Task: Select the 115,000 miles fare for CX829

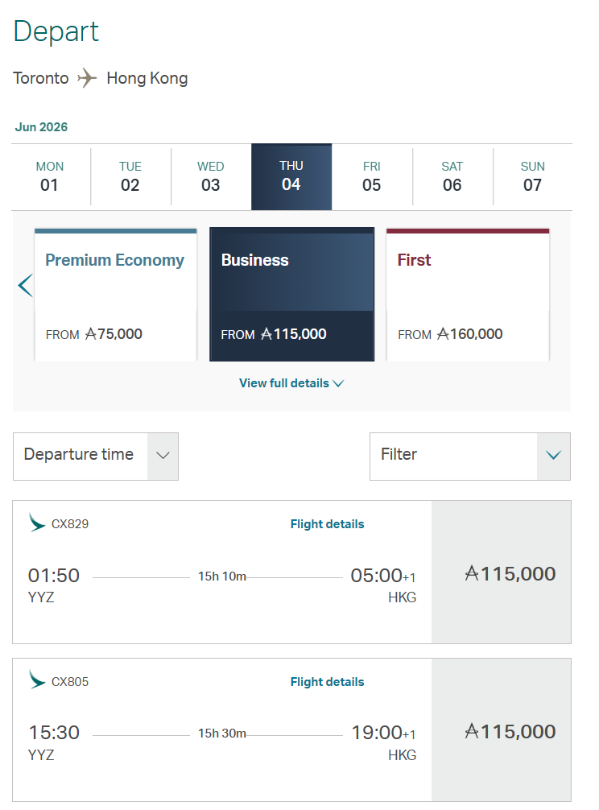Action: tap(502, 572)
